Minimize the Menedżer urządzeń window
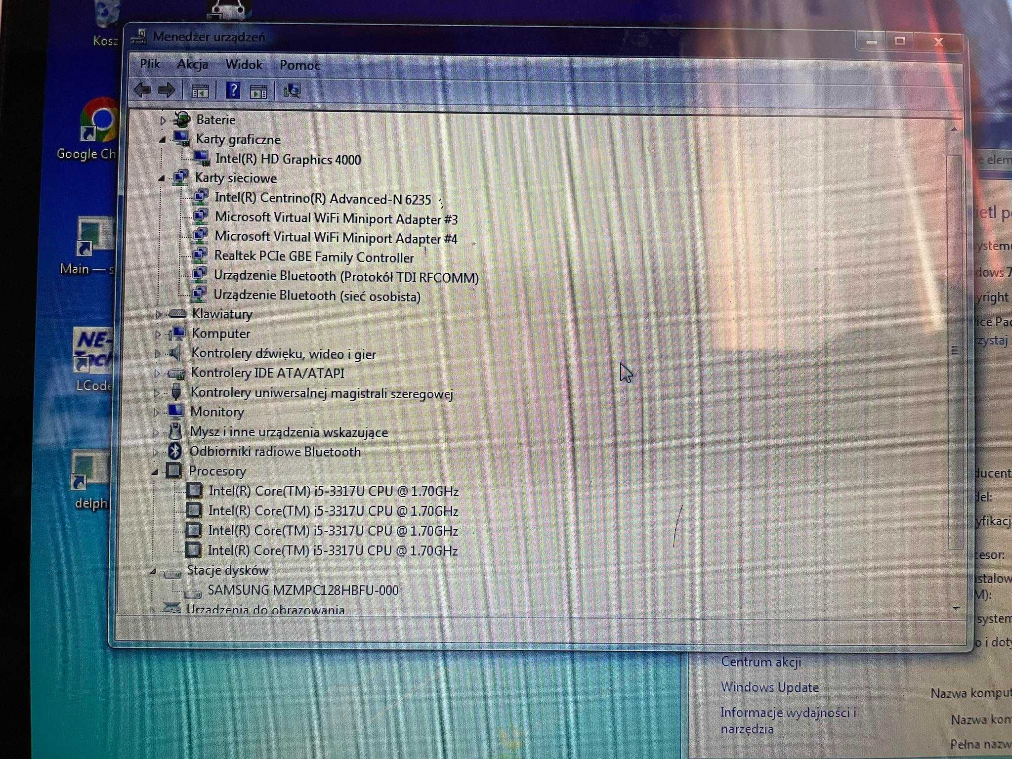The image size is (1012, 759). pos(871,42)
